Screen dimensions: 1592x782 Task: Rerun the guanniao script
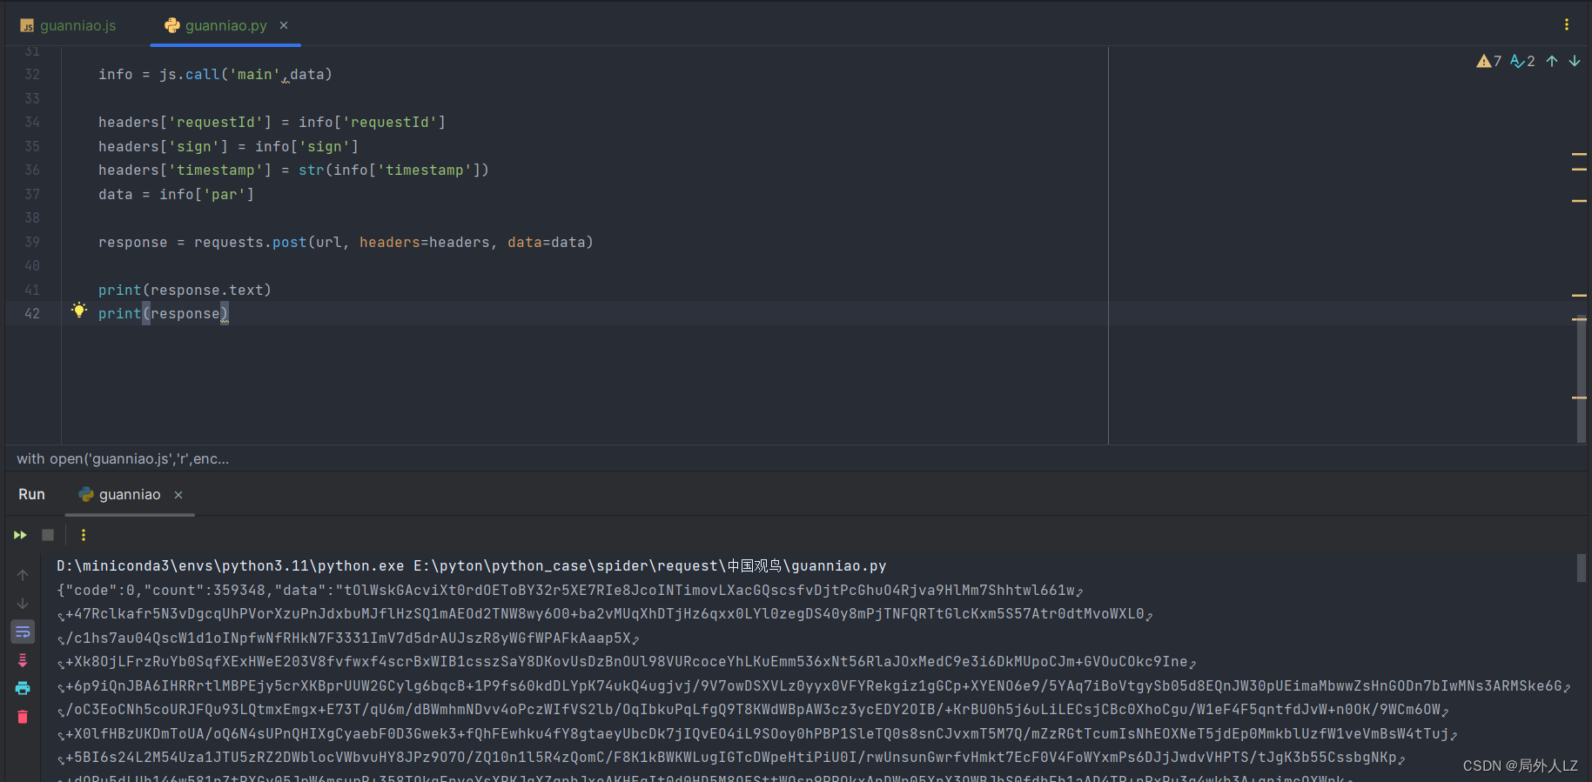coord(20,535)
